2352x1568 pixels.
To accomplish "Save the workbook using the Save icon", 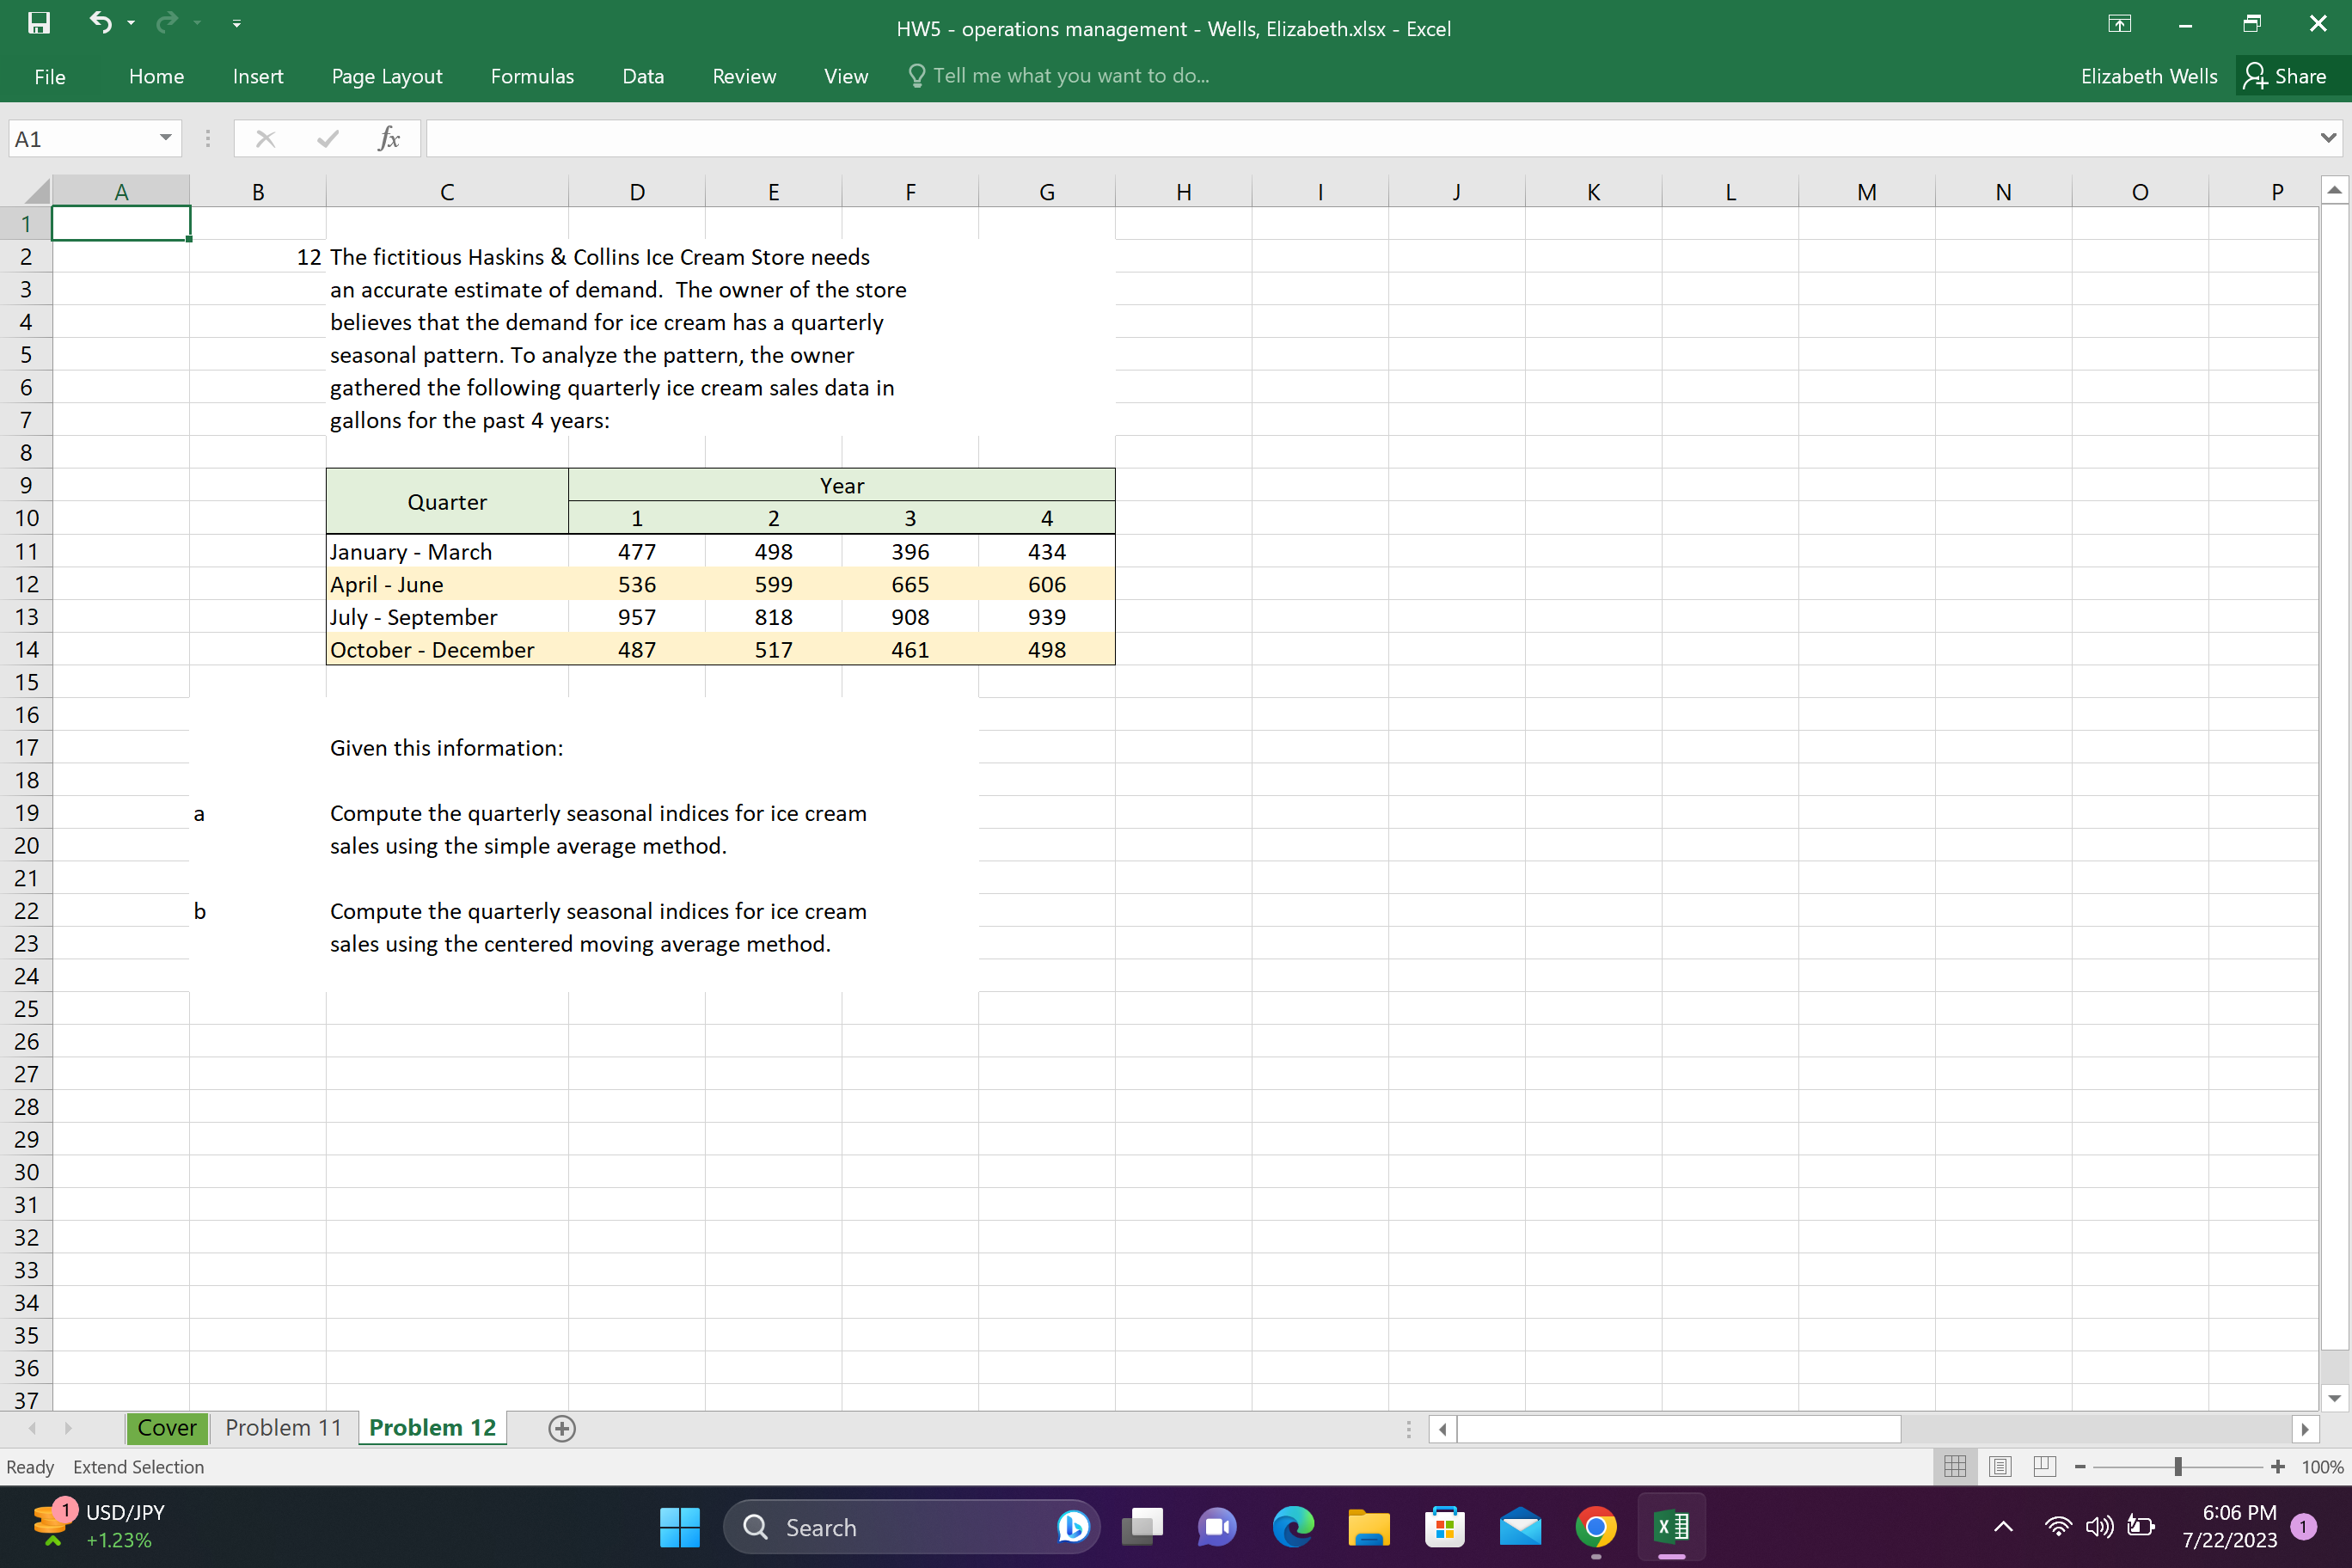I will [38, 23].
